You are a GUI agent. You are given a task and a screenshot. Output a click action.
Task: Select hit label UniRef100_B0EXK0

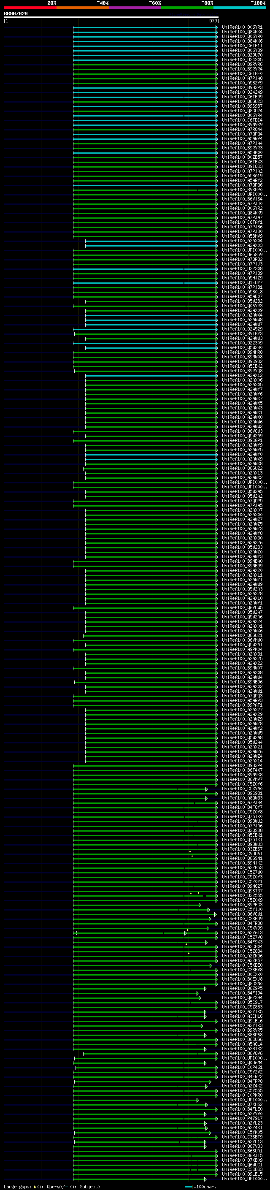coord(242,975)
